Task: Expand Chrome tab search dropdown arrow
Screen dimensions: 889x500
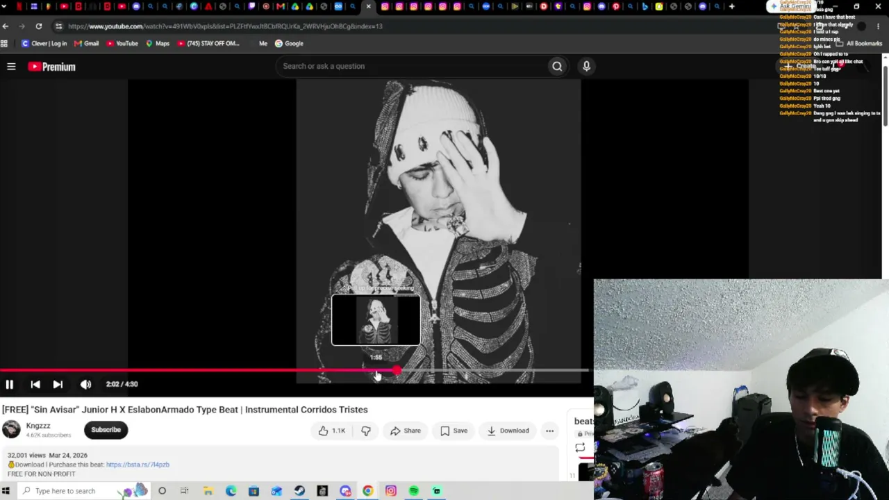Action: (x=5, y=7)
